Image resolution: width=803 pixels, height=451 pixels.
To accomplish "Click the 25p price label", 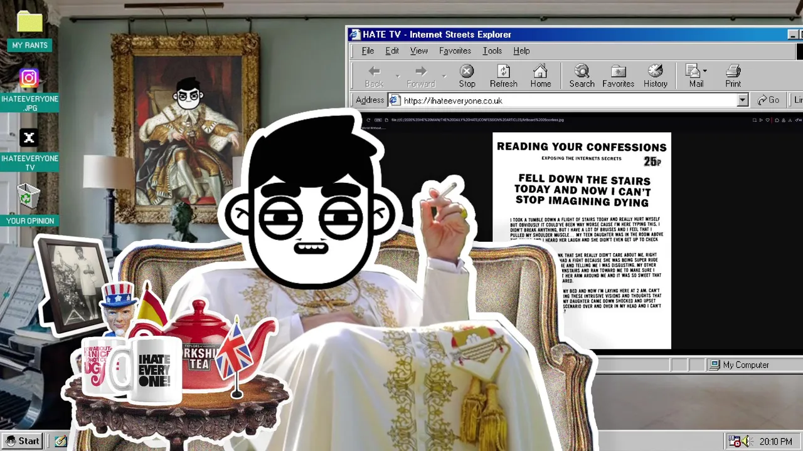I will [652, 162].
